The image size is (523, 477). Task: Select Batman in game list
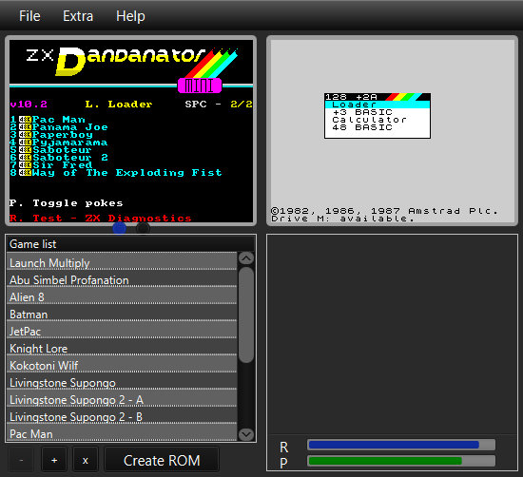(122, 313)
